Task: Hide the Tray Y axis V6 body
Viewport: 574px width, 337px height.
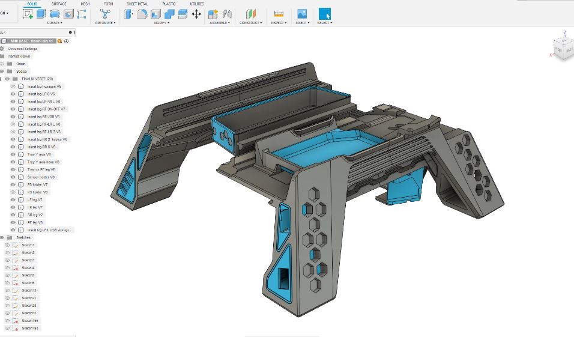Action: coord(13,154)
